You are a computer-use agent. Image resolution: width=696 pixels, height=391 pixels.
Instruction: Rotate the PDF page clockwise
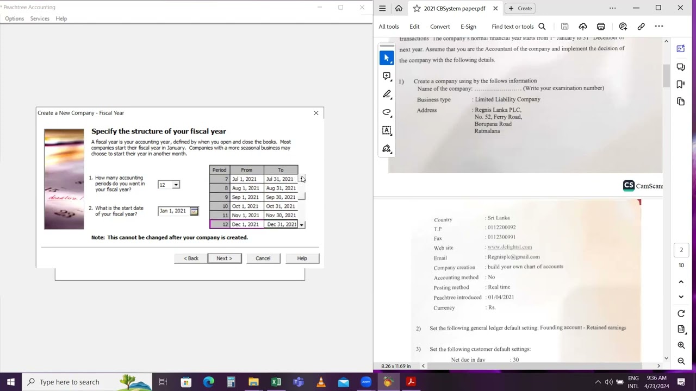681,313
